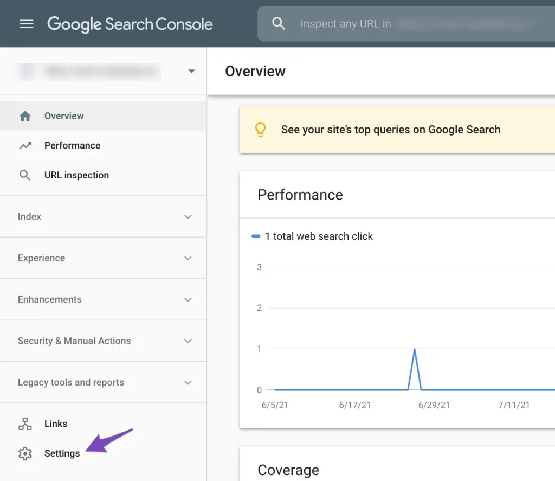Image resolution: width=555 pixels, height=481 pixels.
Task: Click the Overview page title
Action: [255, 71]
